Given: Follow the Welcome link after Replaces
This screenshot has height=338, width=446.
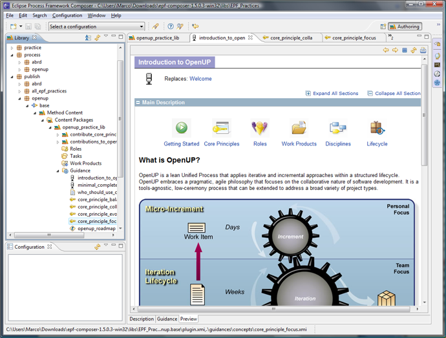Looking at the screenshot, I should [x=200, y=79].
